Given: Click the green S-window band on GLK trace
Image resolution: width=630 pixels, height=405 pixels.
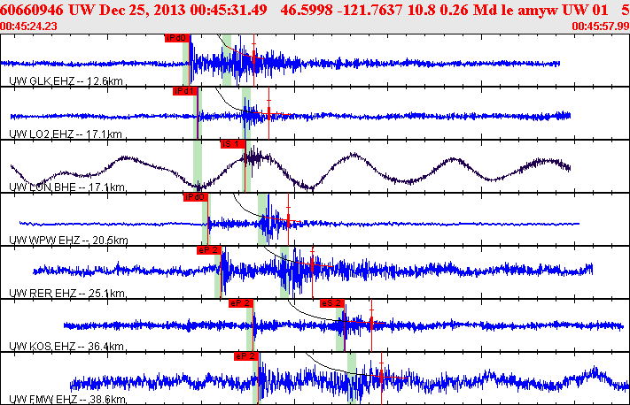Looking at the screenshot, I should pos(227,60).
